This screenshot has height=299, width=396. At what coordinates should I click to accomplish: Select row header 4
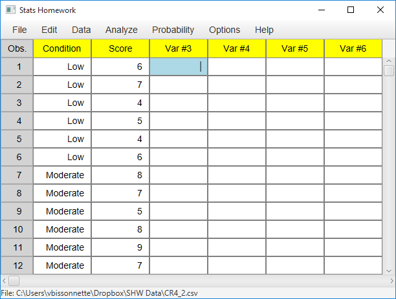[17, 121]
